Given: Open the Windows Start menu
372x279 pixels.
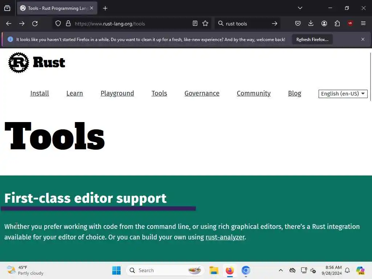Looking at the screenshot, I should click(x=116, y=270).
